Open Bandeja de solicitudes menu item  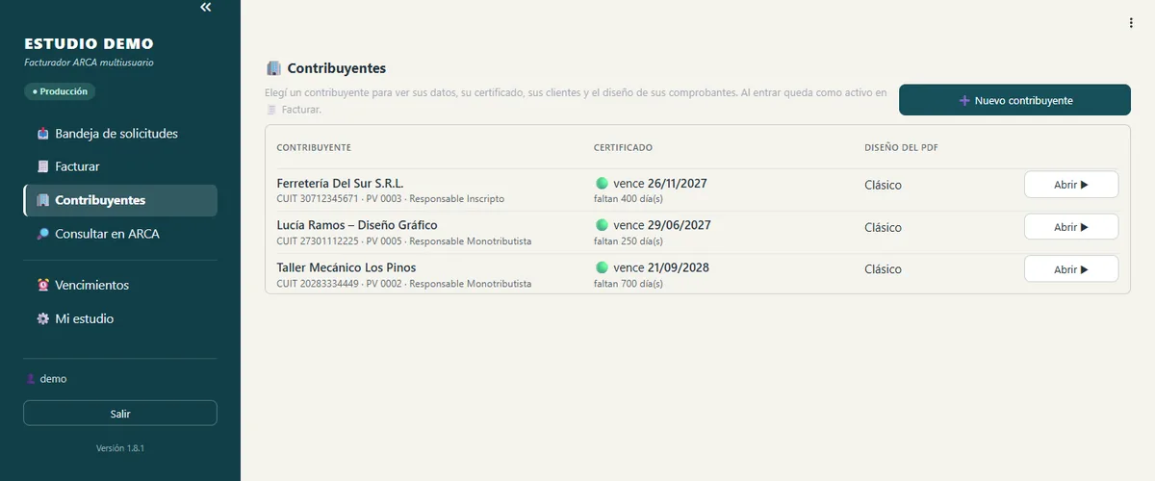tap(120, 134)
